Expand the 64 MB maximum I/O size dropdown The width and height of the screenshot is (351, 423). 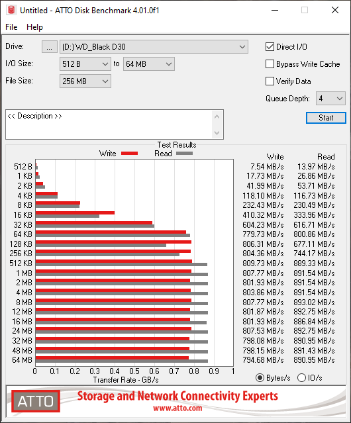(149, 64)
